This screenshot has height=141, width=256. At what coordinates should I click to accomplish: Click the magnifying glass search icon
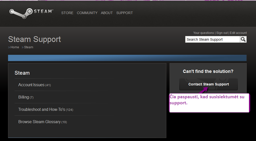pyautogui.click(x=243, y=39)
